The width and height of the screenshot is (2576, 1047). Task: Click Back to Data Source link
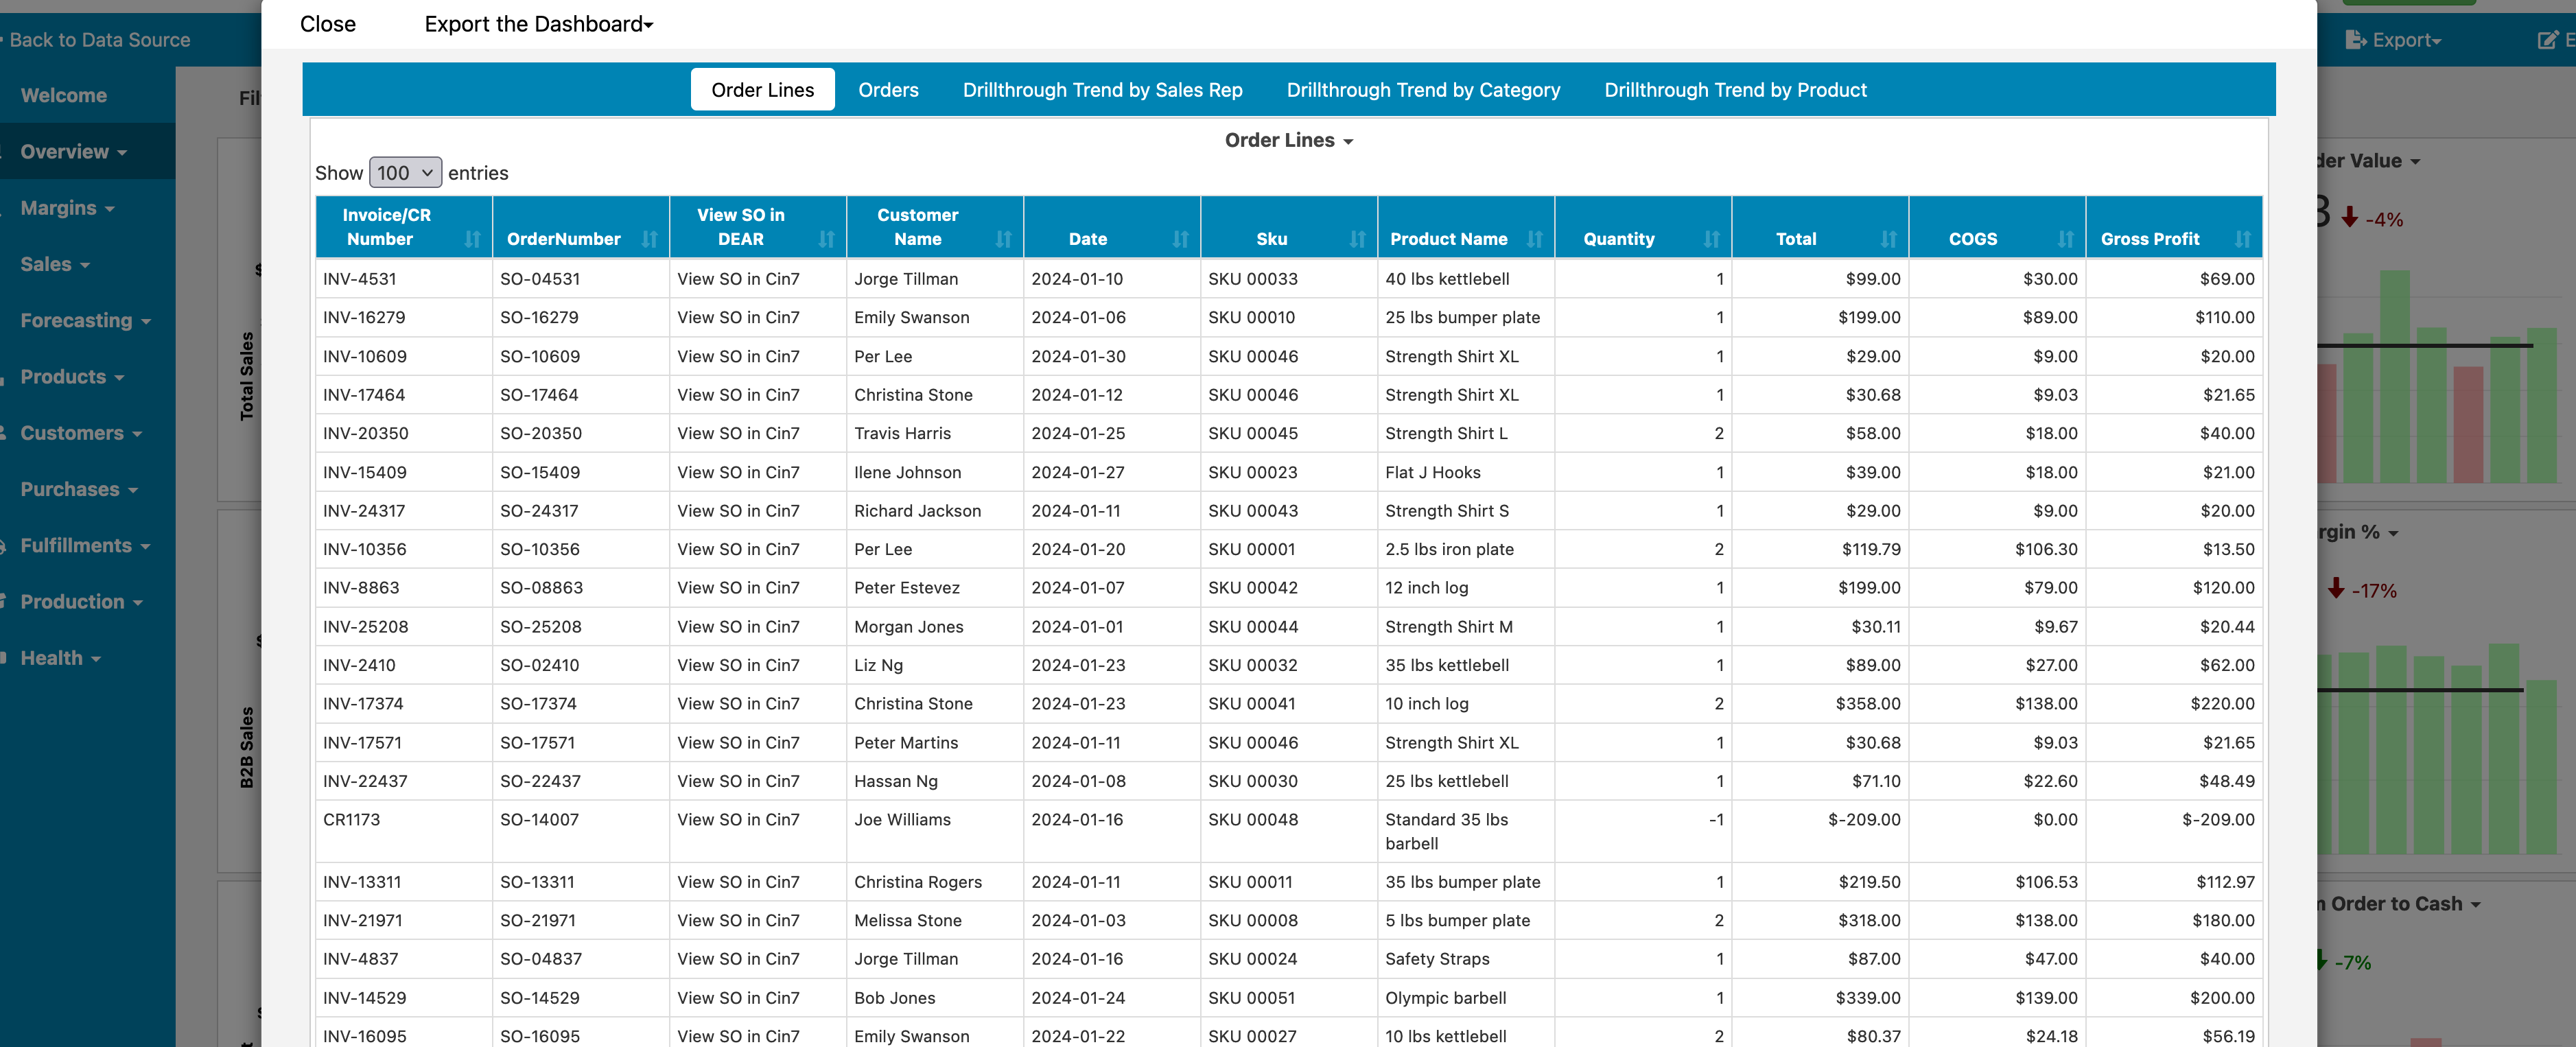point(99,40)
